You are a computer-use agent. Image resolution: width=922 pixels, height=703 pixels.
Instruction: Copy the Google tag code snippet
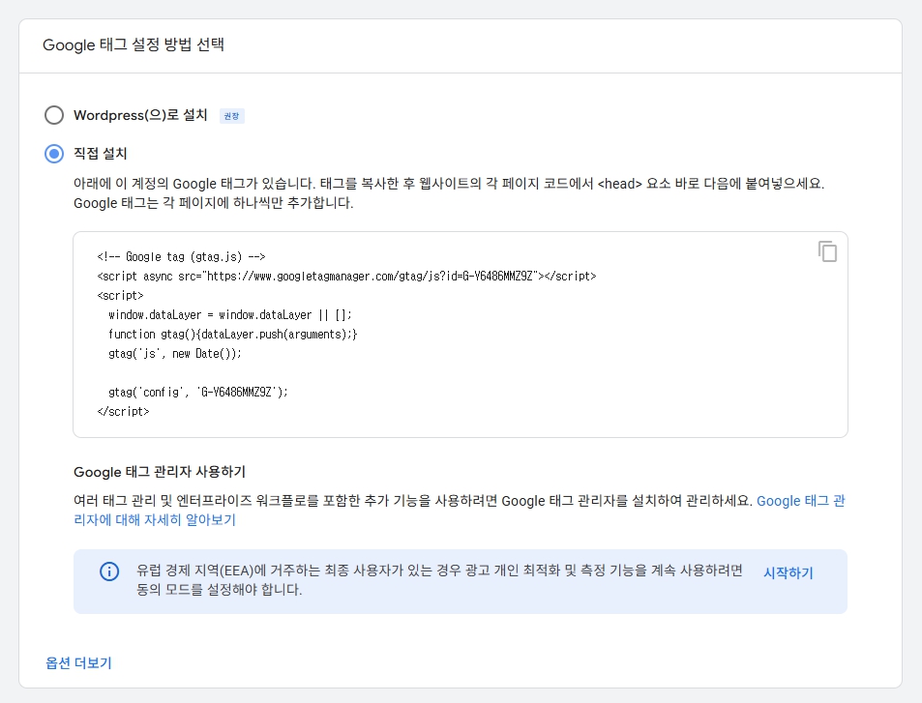[827, 251]
